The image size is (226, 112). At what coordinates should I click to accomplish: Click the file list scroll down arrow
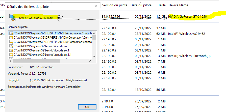click(94, 57)
